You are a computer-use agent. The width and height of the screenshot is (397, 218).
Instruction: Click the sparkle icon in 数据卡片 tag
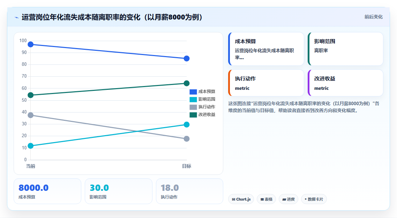tap(306, 199)
